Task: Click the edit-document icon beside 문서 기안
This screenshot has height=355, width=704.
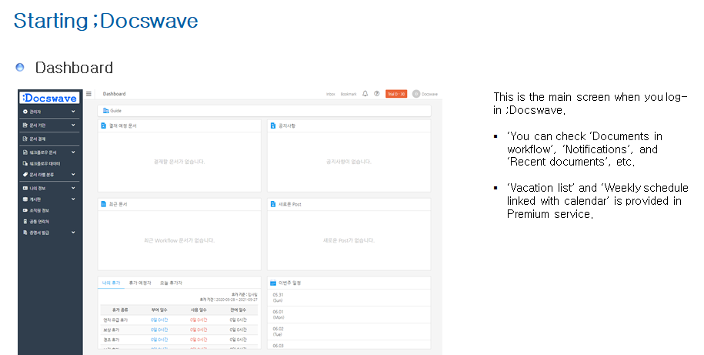Action: (x=25, y=125)
